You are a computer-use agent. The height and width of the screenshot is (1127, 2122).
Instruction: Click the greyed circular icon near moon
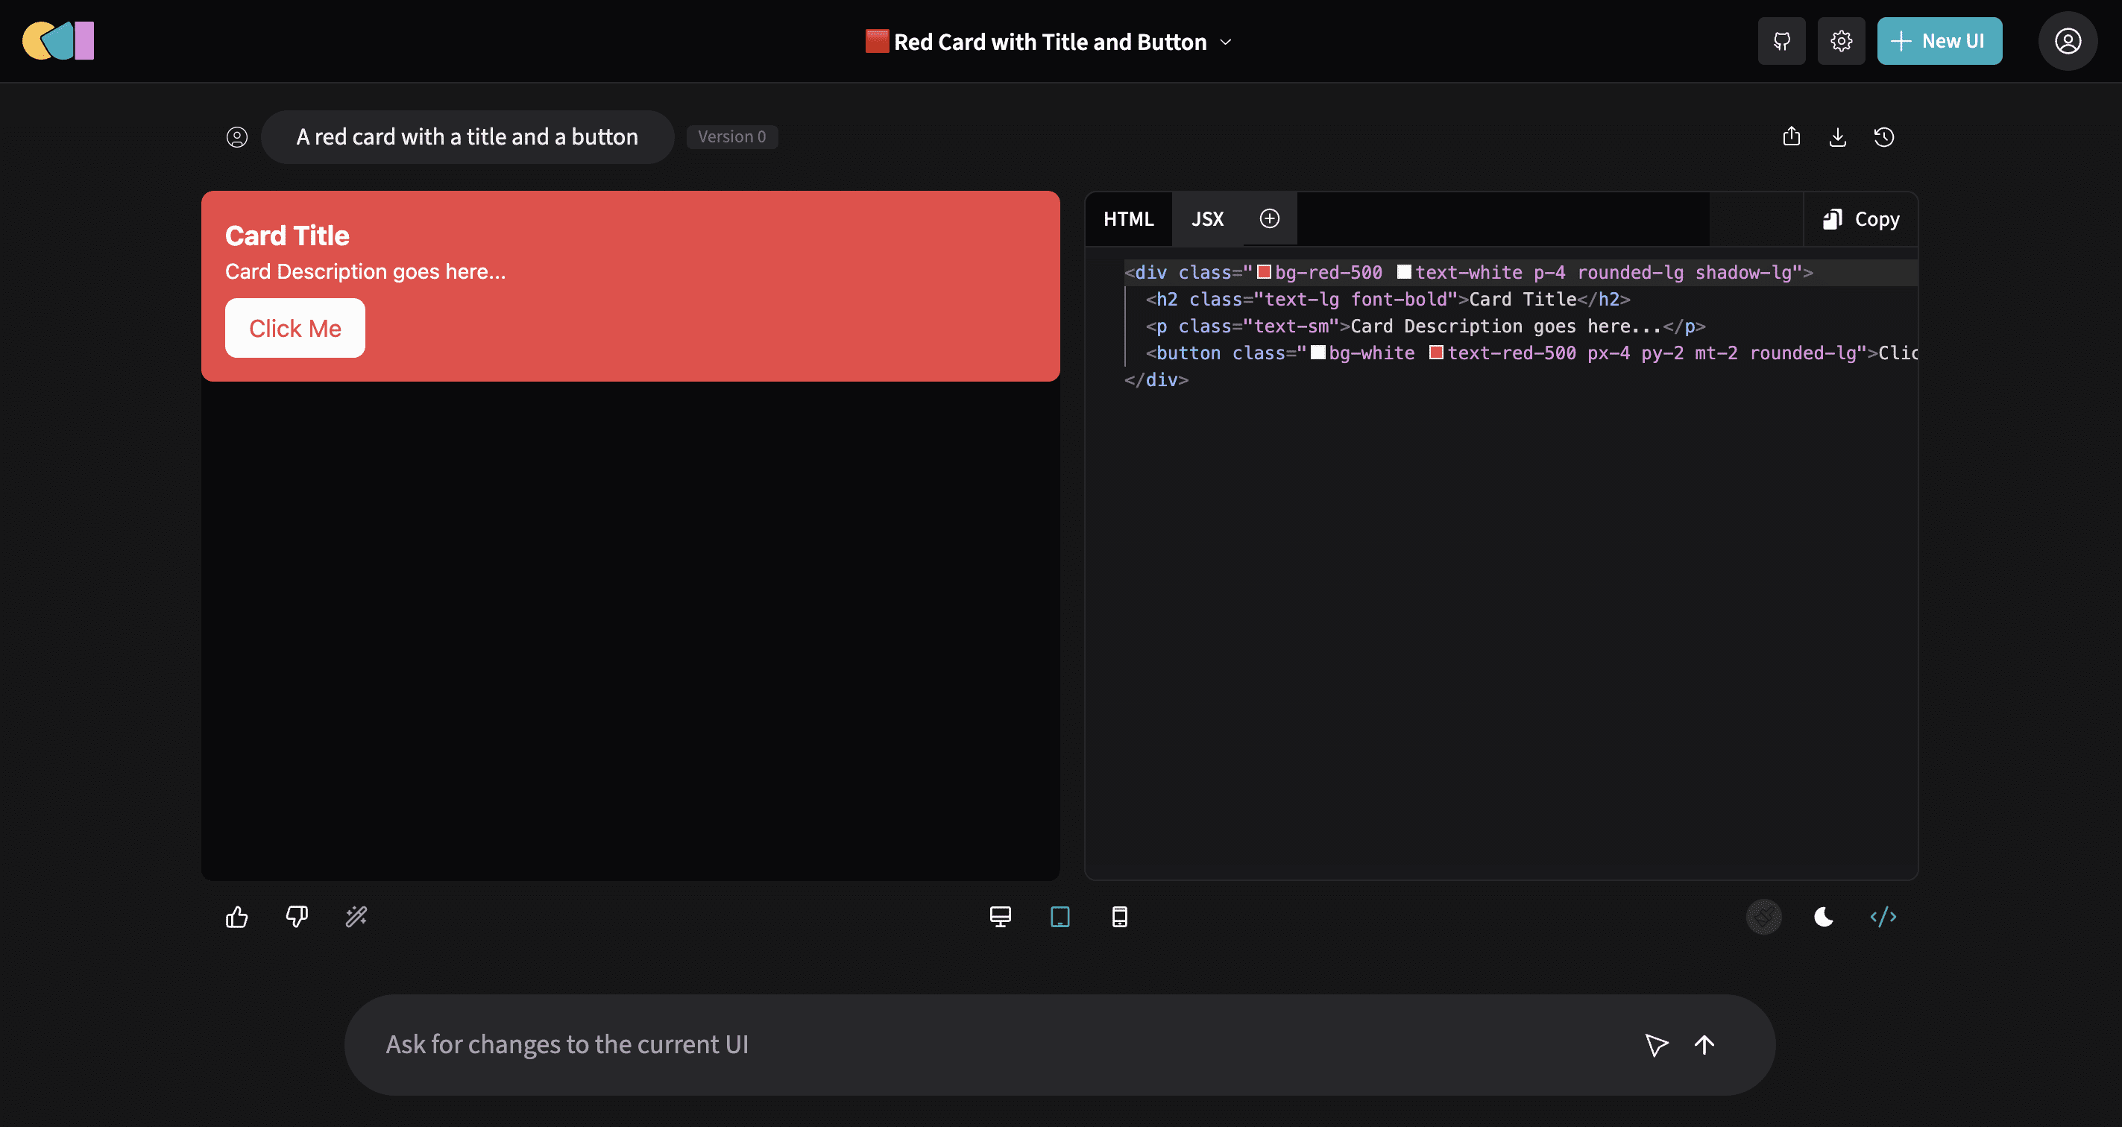point(1763,916)
